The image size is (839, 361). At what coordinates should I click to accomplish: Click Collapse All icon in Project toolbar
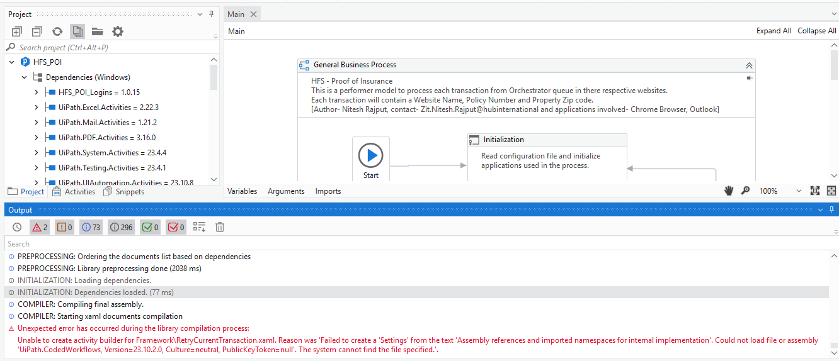pyautogui.click(x=37, y=31)
